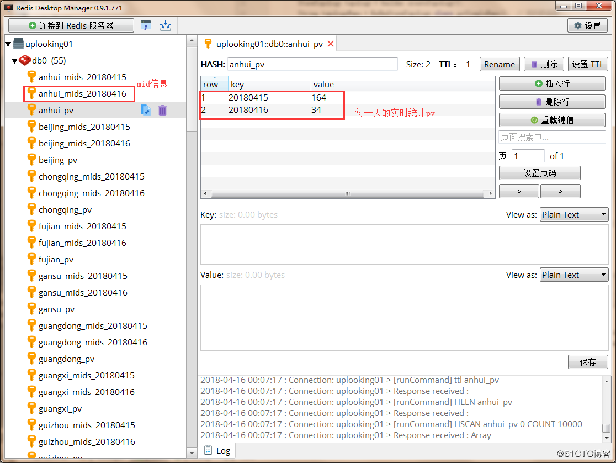Select the fujian_mids_20180415 key
616x463 pixels.
tap(82, 226)
